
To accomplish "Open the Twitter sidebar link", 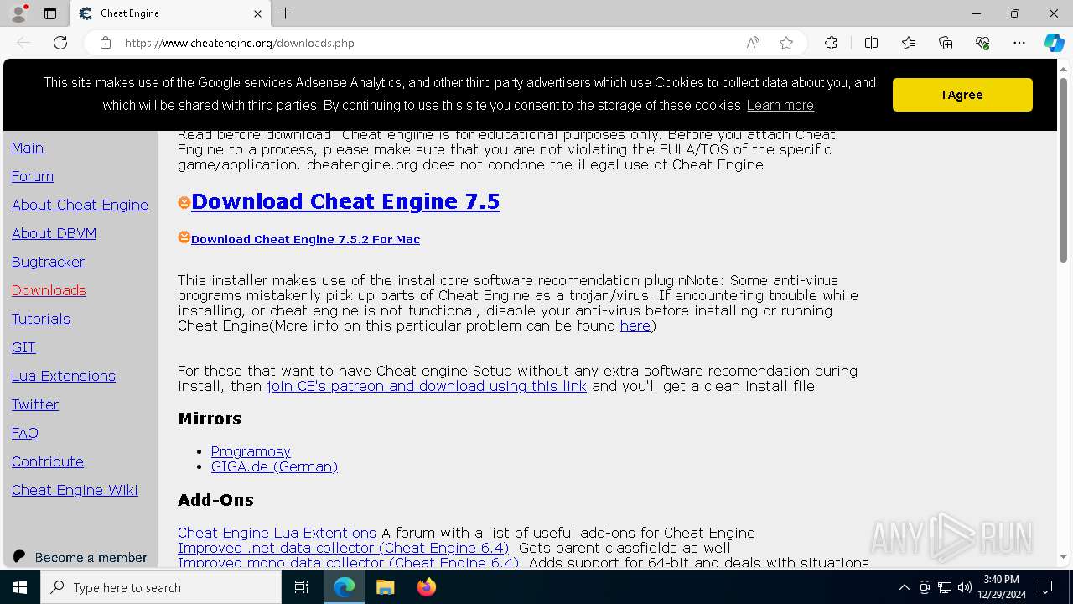I will (x=35, y=404).
